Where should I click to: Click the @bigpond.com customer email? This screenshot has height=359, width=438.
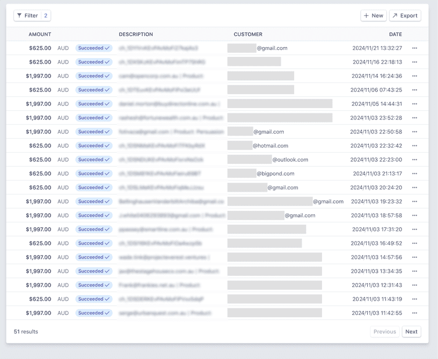[x=276, y=174]
